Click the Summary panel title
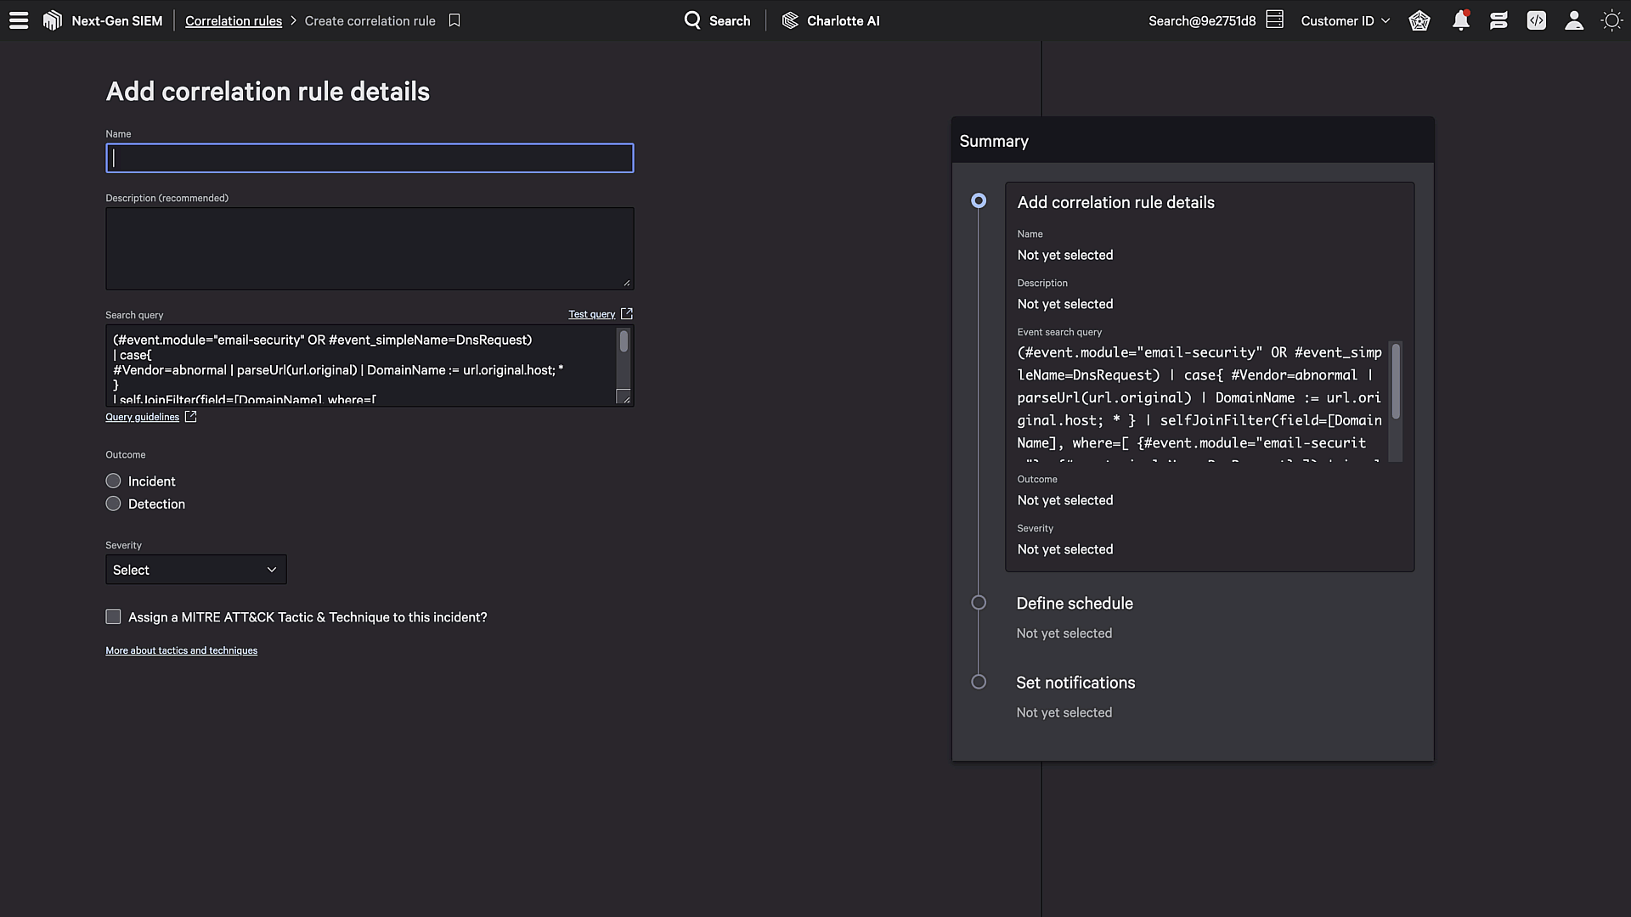The height and width of the screenshot is (917, 1631). [994, 141]
